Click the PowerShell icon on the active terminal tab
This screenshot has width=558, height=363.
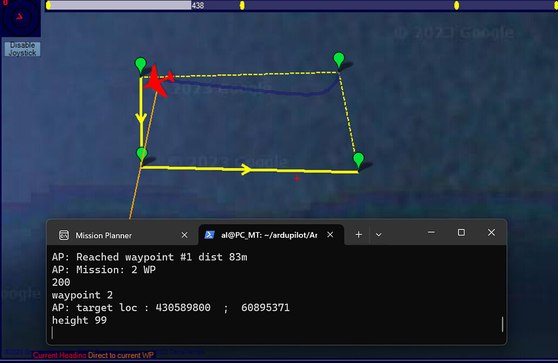coord(210,234)
